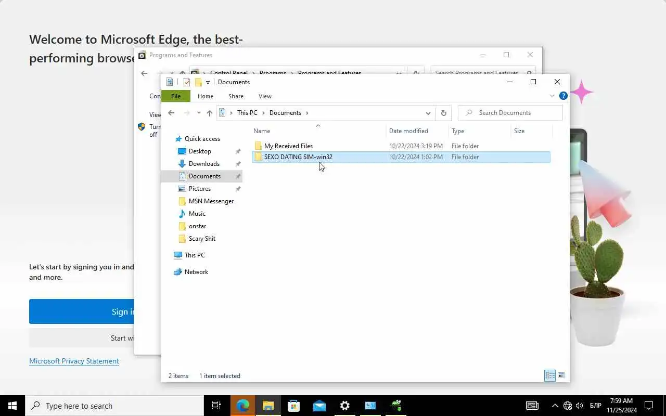The height and width of the screenshot is (416, 666).
Task: Expand the chevron after Documents in address bar
Action: (x=307, y=113)
